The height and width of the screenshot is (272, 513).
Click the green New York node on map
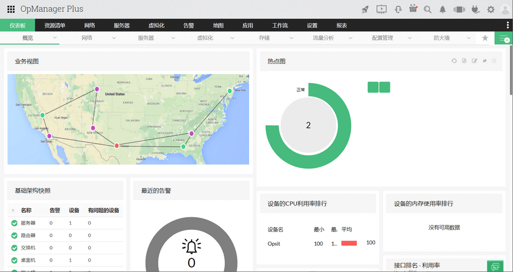[230, 91]
